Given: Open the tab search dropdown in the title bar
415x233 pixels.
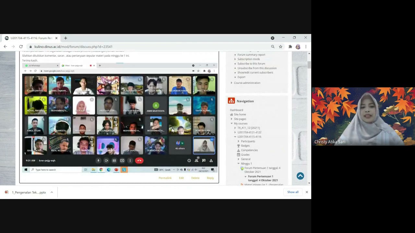Looking at the screenshot, I should point(272,38).
